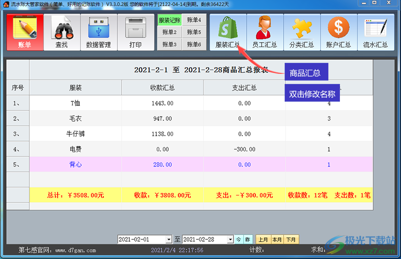This screenshot has width=401, height=259.
Task: Switch to 账单4 tab
Action: click(x=194, y=20)
